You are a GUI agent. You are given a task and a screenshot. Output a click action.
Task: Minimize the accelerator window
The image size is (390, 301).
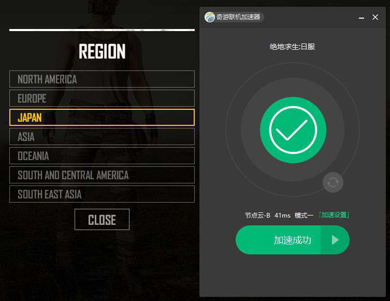pos(362,18)
